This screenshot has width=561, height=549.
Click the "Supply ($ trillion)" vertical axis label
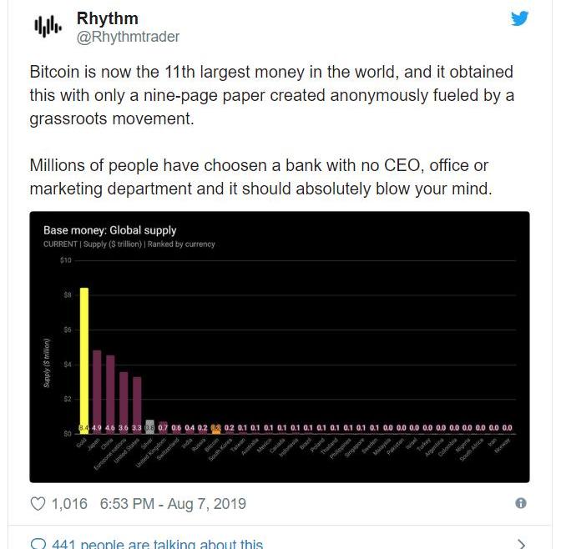point(47,363)
